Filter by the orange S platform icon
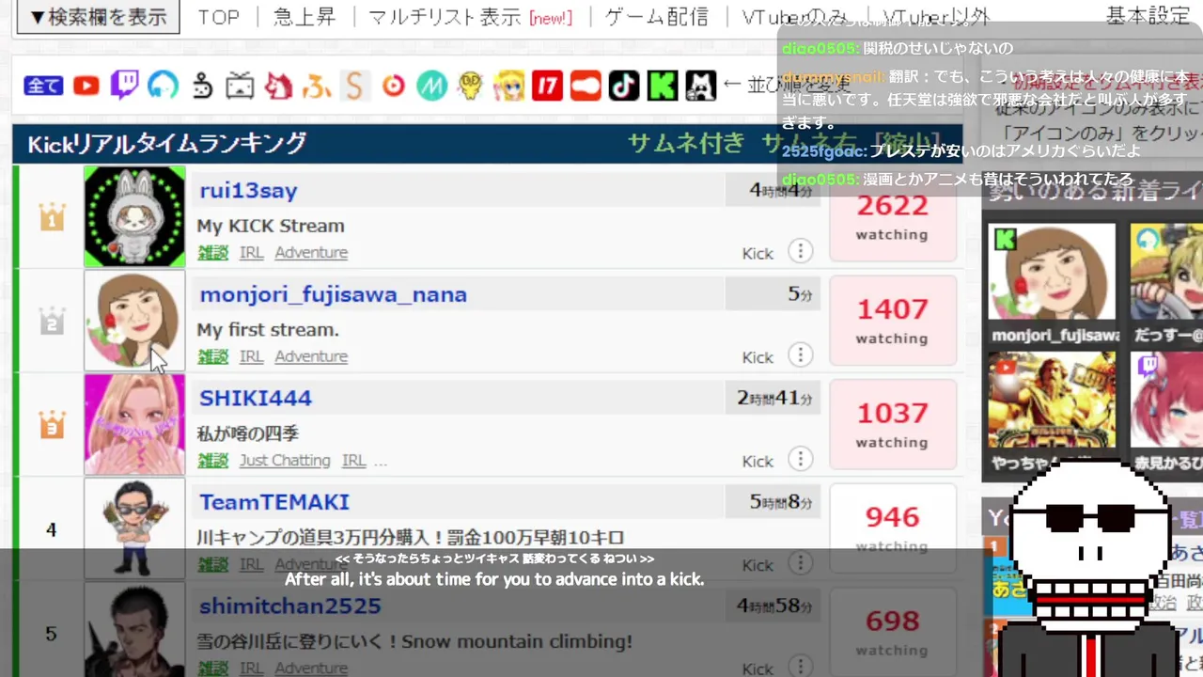The height and width of the screenshot is (677, 1203). click(354, 87)
